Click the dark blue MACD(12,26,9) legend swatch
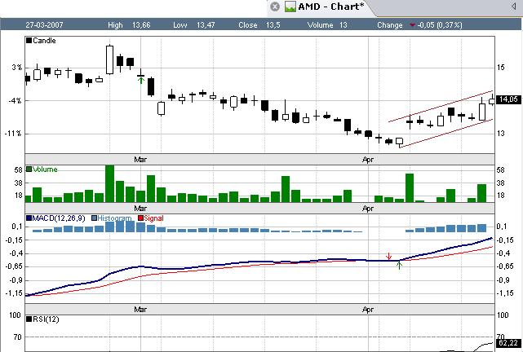Viewport: 523px width, 352px height. click(29, 218)
